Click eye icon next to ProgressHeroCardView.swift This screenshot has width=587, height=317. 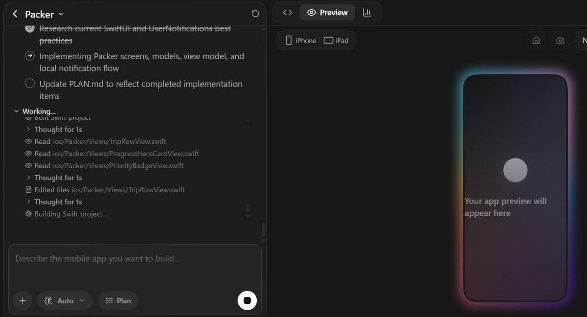(x=28, y=154)
